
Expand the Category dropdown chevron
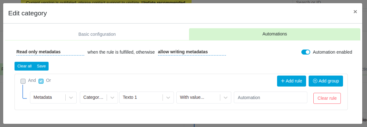112,98
